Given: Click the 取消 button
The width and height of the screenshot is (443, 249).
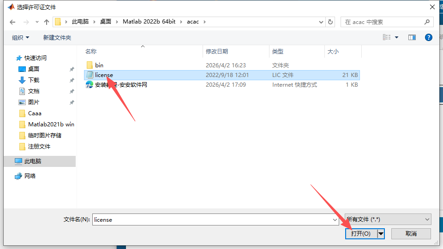Looking at the screenshot, I should [411, 234].
